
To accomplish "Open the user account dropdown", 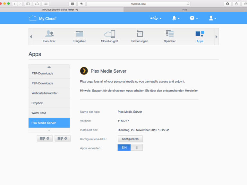I will pos(212,18).
